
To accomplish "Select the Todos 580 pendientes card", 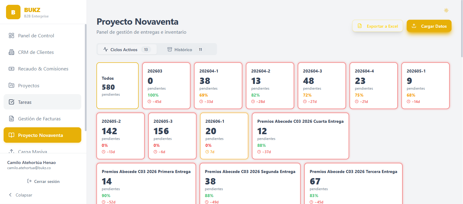I will [x=118, y=86].
